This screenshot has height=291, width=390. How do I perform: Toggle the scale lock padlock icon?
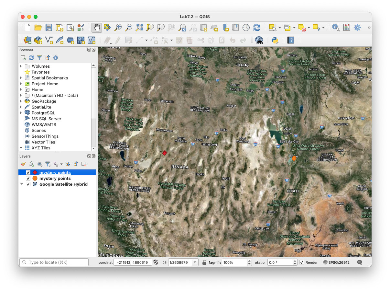(x=204, y=262)
